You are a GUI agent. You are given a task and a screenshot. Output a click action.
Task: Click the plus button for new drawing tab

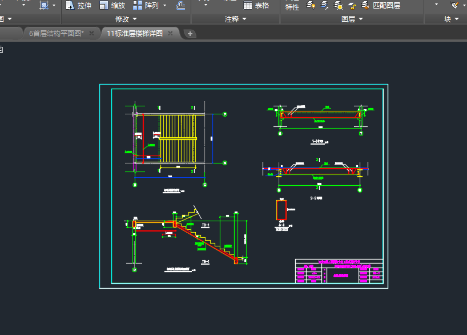pyautogui.click(x=191, y=33)
